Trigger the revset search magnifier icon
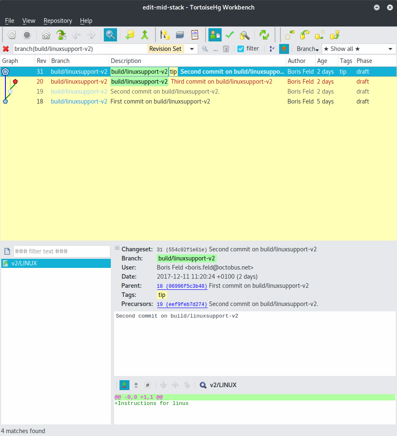 coord(205,49)
